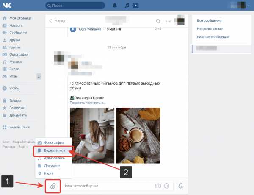
Task: Click the camera icon in message box
Action: click(158, 186)
